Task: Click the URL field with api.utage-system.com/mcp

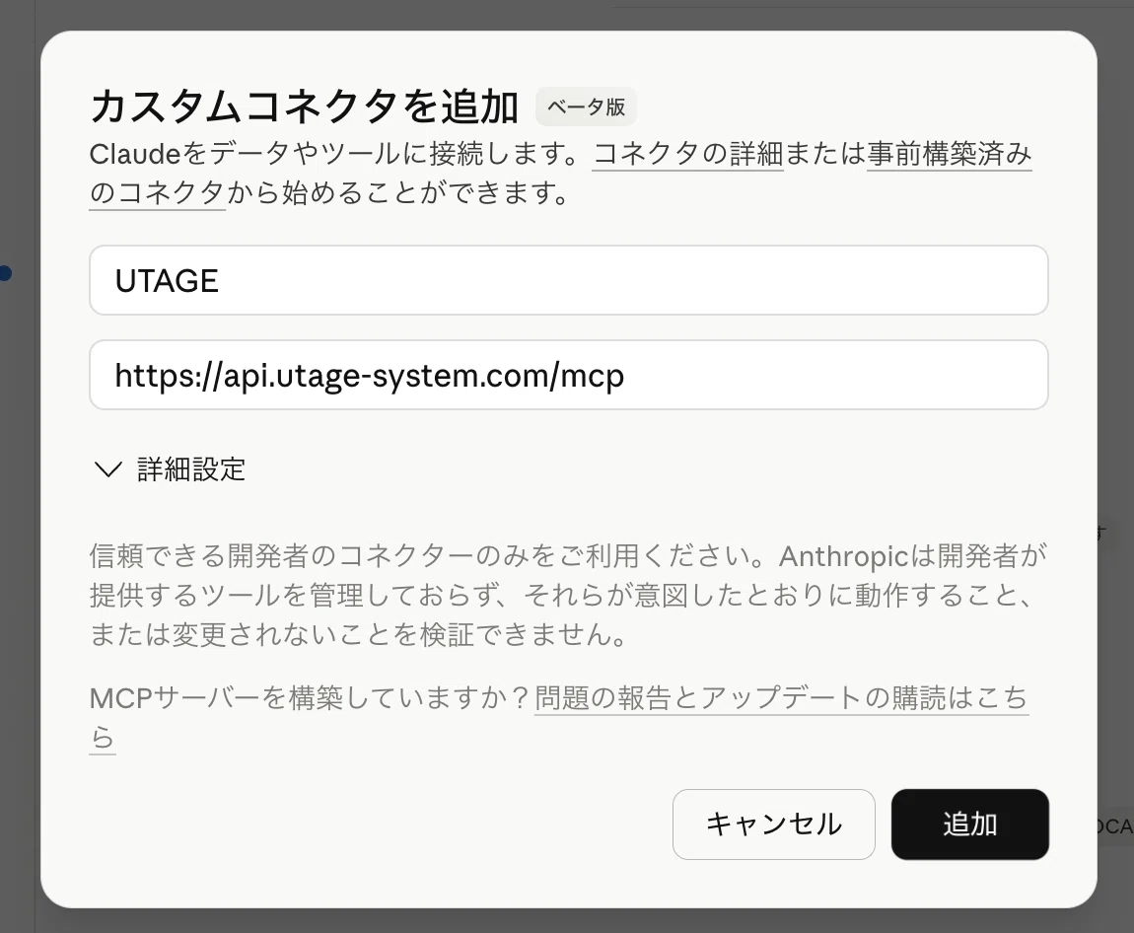Action: click(x=568, y=375)
